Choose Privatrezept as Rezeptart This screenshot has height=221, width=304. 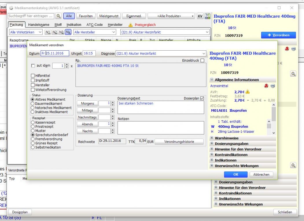tap(33, 127)
